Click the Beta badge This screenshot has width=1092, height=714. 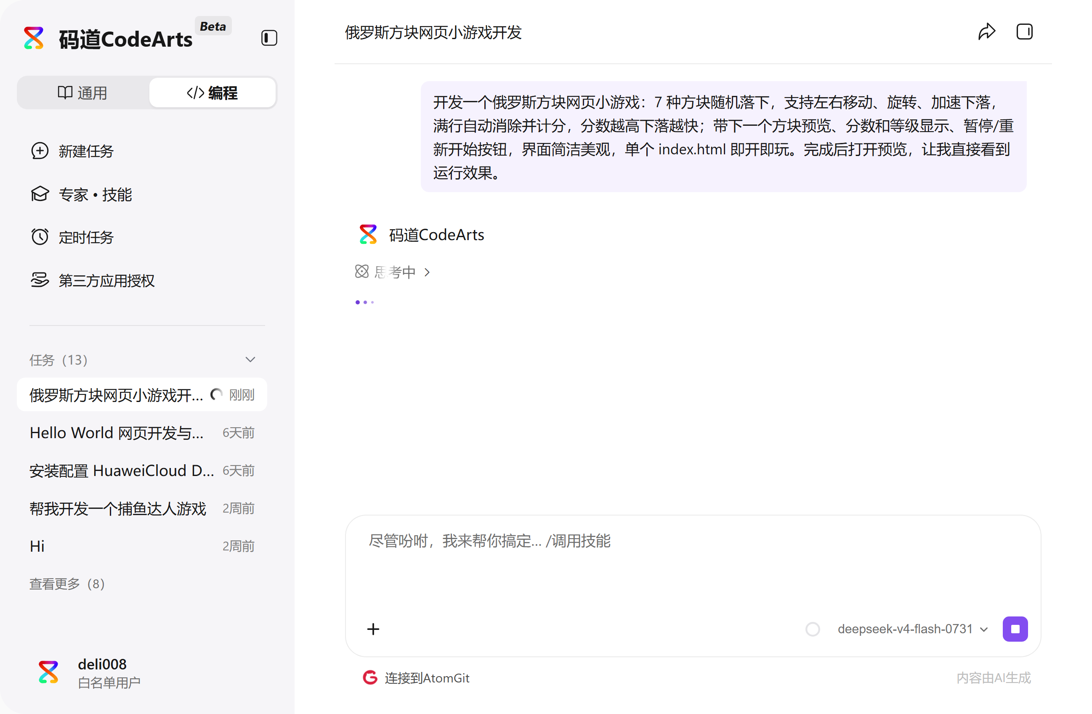(213, 26)
